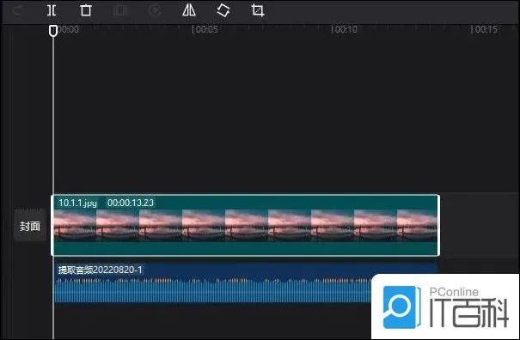Click the Rotate icon in toolbar

coord(223,10)
